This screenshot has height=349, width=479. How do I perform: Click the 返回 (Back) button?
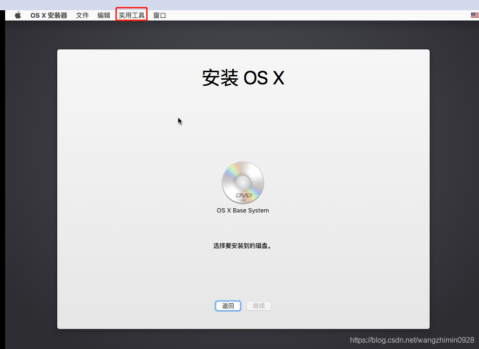point(228,306)
